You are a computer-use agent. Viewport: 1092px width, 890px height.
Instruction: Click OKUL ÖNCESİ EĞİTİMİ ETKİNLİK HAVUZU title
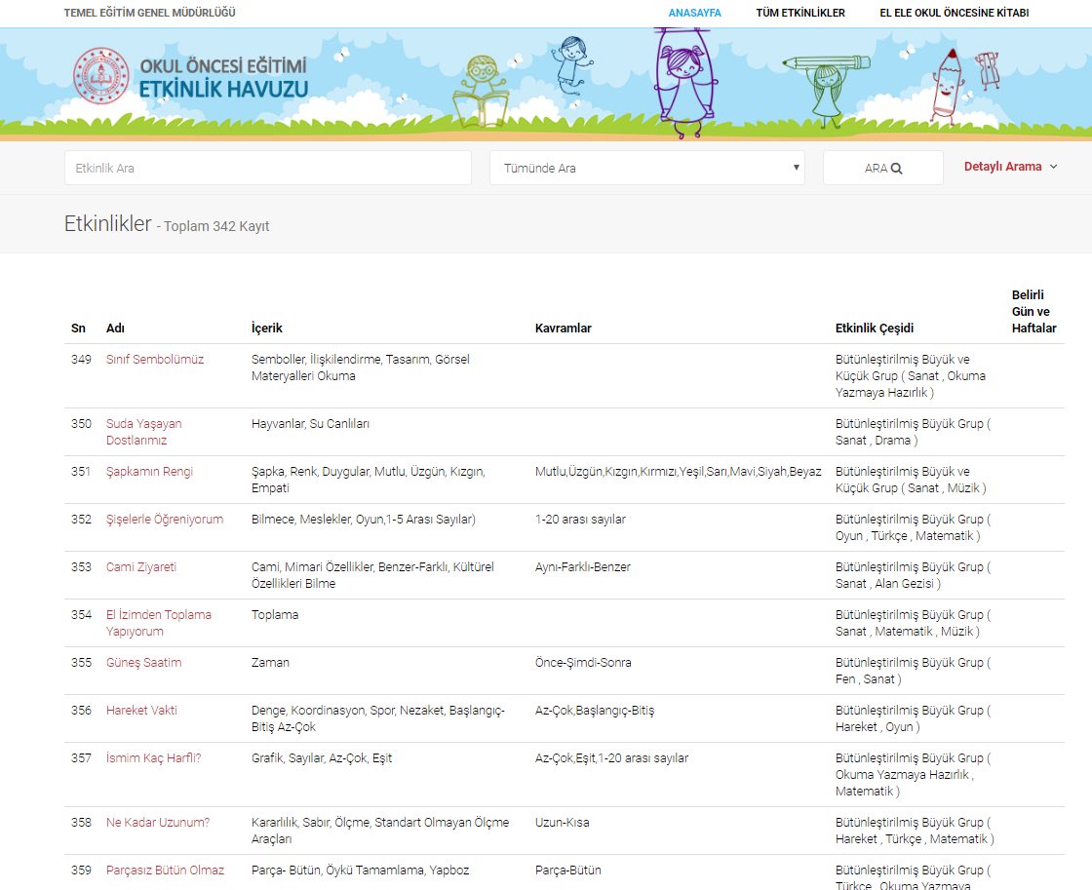[x=223, y=77]
